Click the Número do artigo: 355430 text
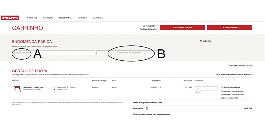 point(32,89)
